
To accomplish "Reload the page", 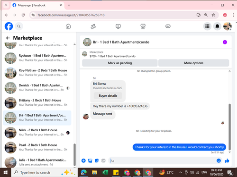I will [x=23, y=15].
